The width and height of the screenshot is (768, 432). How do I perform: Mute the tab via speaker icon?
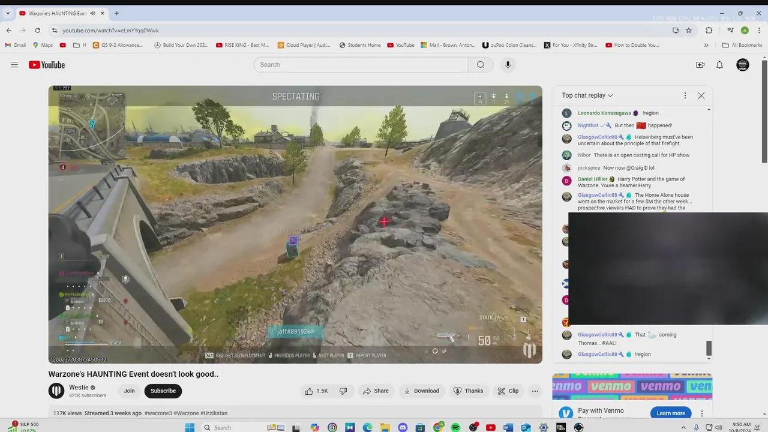click(93, 13)
